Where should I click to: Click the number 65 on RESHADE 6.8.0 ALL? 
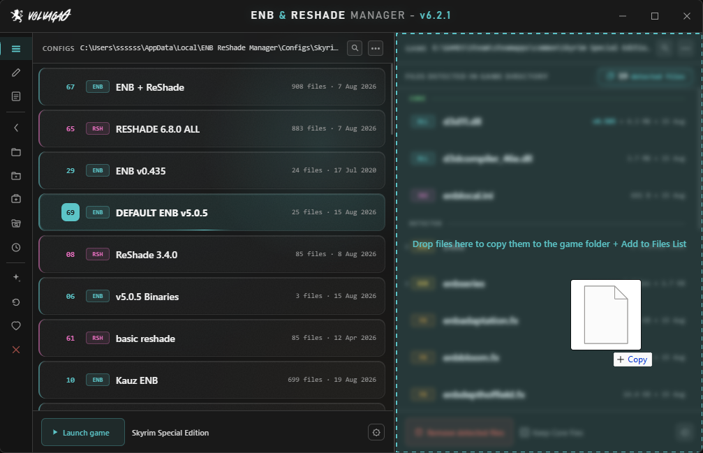coord(71,129)
